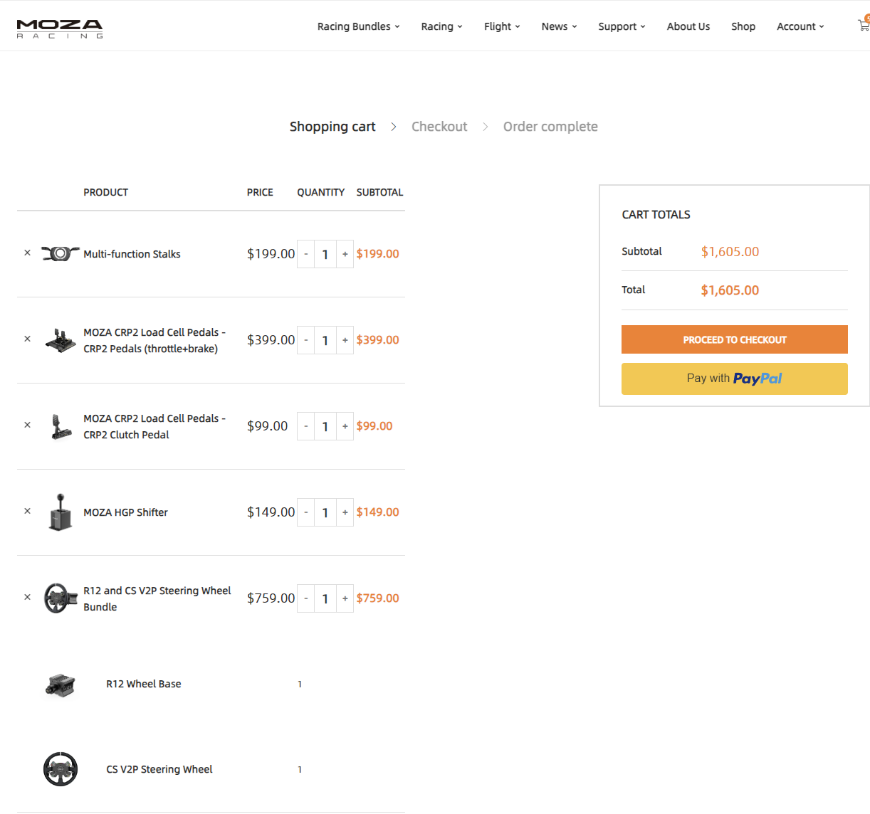Select the $199.00 Stalks subtotal
Image resolution: width=870 pixels, height=814 pixels.
pyautogui.click(x=377, y=254)
